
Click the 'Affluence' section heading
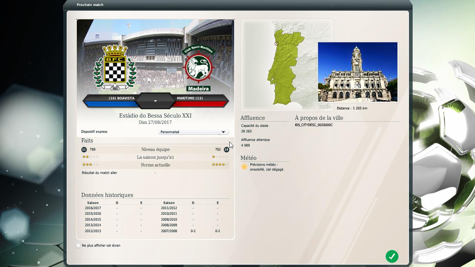(x=253, y=118)
